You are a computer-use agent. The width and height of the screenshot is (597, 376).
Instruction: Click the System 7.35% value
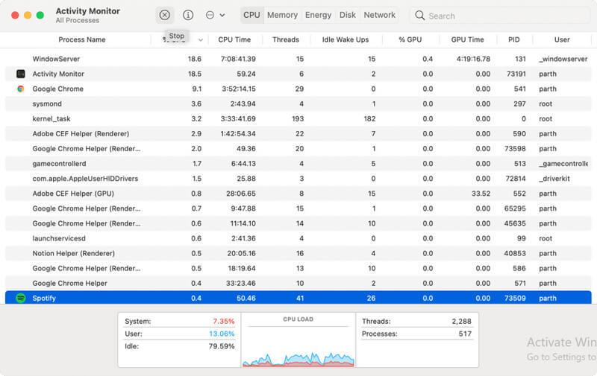point(223,322)
